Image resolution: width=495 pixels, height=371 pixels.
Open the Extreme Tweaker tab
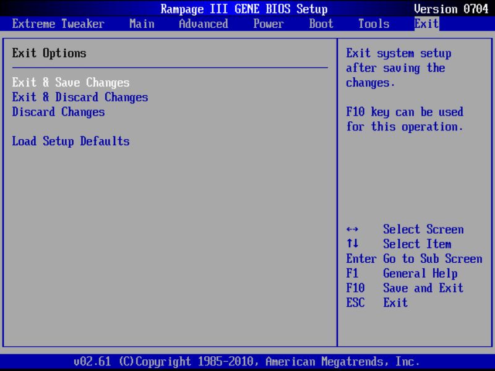click(58, 24)
